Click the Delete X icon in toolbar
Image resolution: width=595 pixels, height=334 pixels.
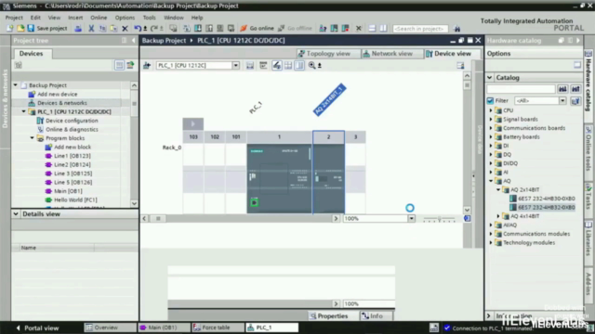point(125,29)
